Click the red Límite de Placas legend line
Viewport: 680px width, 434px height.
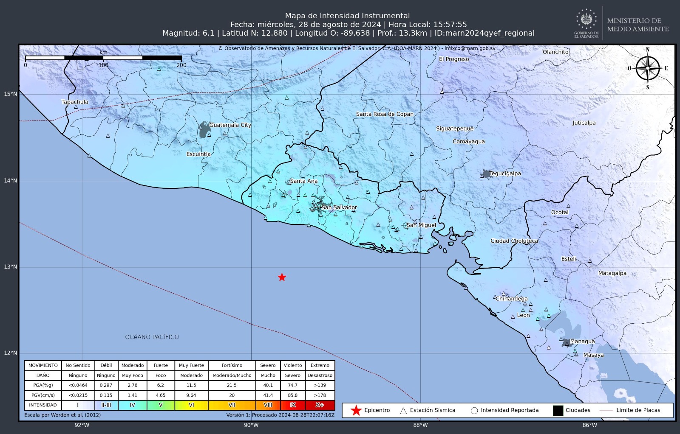coord(606,411)
